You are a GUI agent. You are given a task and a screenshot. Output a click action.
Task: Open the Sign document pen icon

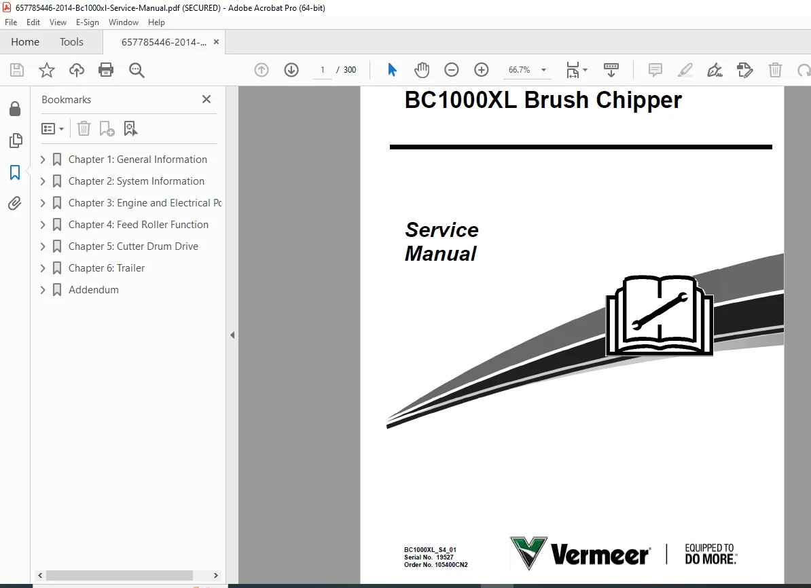pyautogui.click(x=715, y=70)
